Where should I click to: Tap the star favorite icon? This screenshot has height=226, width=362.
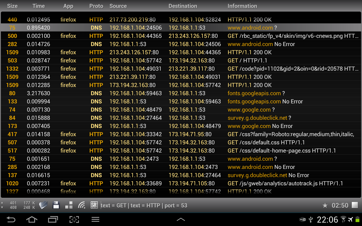pyautogui.click(x=325, y=205)
